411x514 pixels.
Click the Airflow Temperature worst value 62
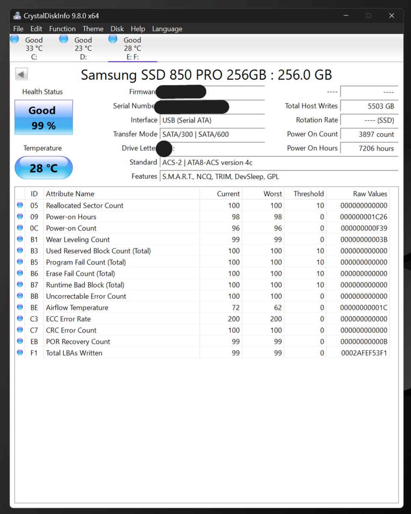(x=278, y=307)
